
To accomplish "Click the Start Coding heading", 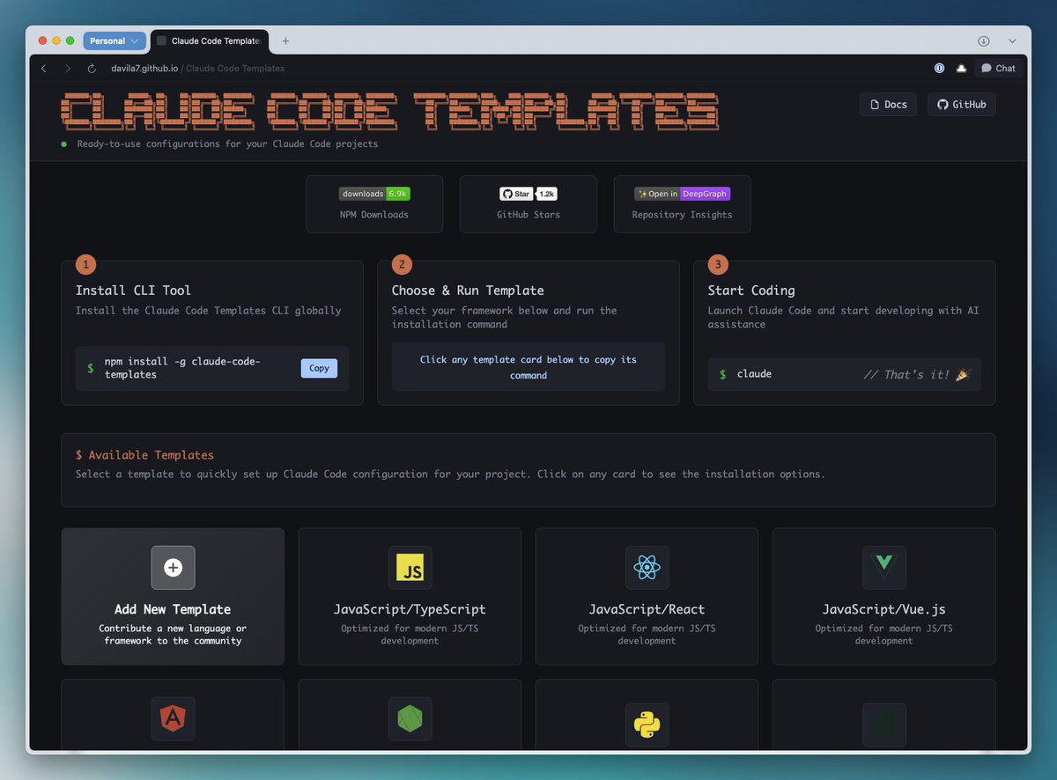I will (751, 291).
